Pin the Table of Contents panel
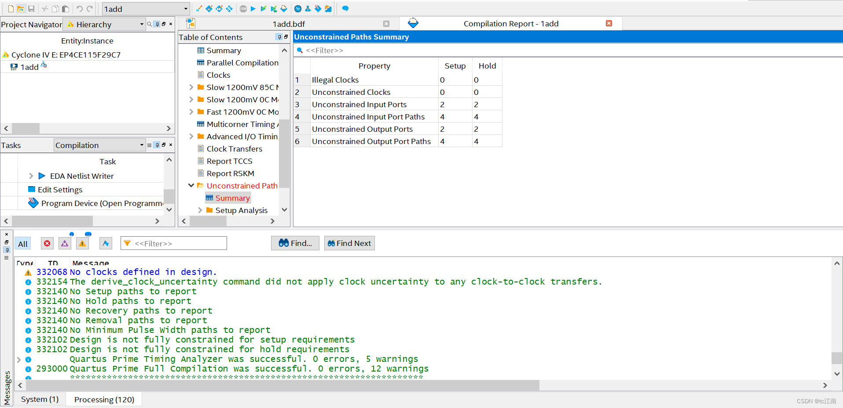This screenshot has height=408, width=843. coord(279,37)
